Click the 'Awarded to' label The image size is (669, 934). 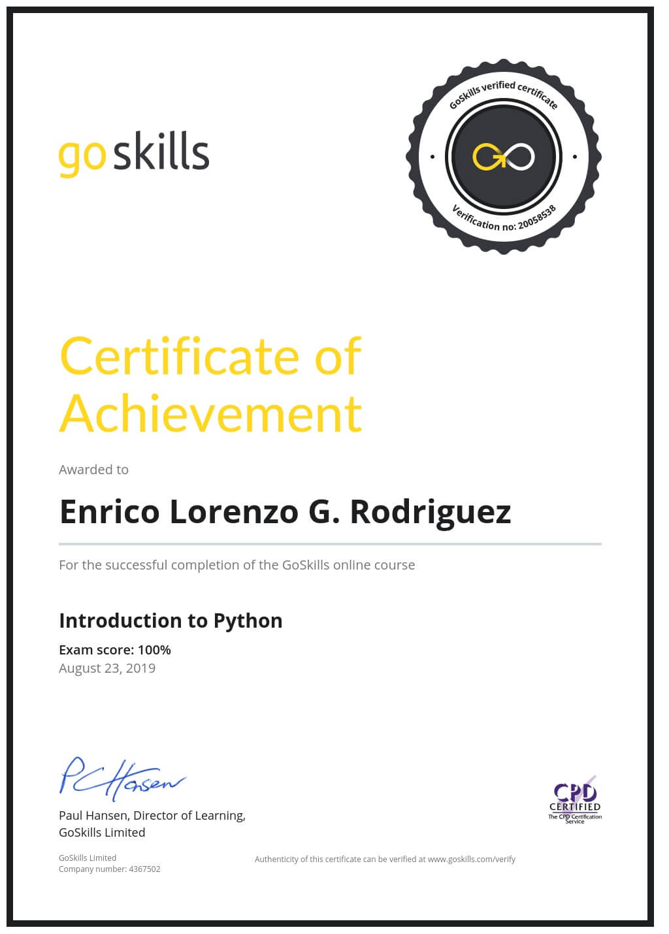pos(93,470)
